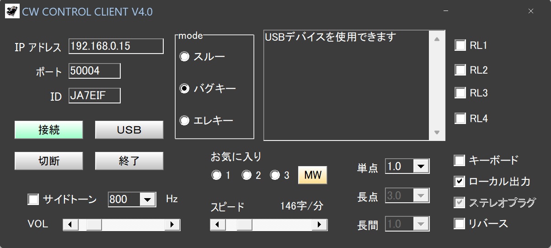Click the CW Control Client app icon
Image resolution: width=551 pixels, height=248 pixels.
pyautogui.click(x=12, y=11)
